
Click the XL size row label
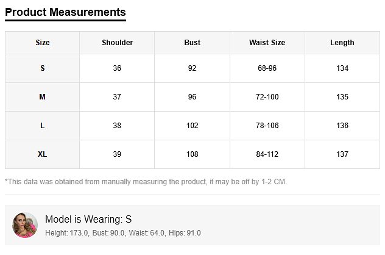(x=43, y=154)
